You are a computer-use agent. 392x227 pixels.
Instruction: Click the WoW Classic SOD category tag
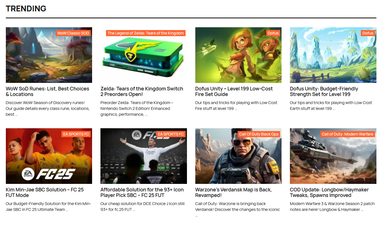coord(73,33)
